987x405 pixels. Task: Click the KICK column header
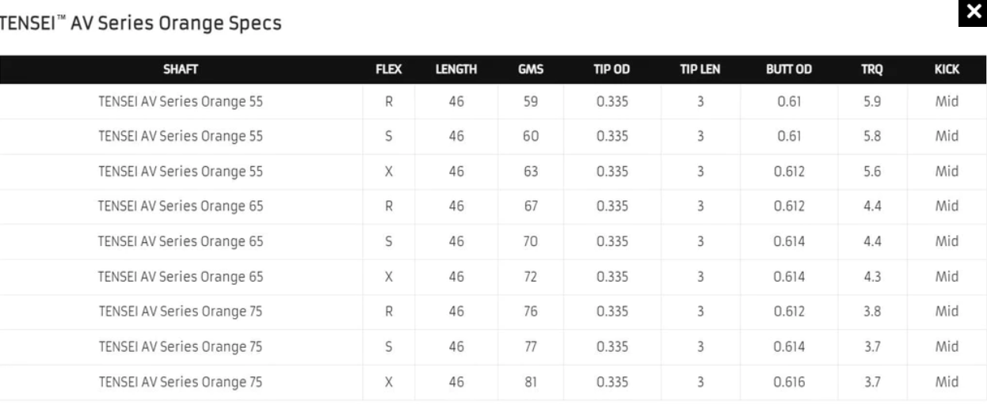point(947,70)
